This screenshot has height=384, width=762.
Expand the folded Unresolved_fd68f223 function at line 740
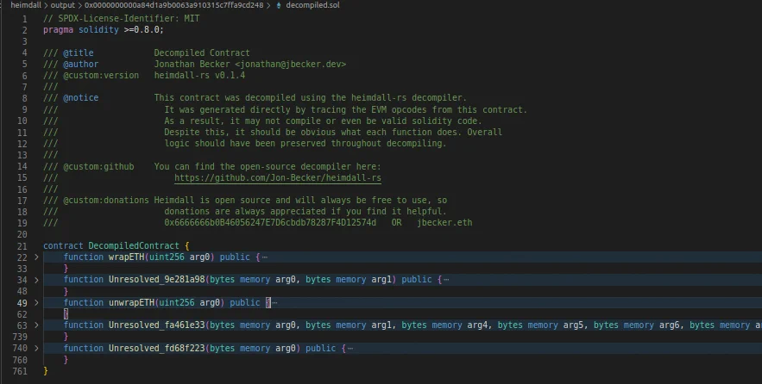(36, 348)
